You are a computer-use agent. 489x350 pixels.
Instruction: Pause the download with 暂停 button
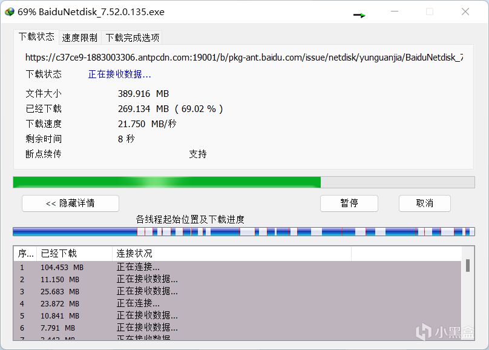349,203
